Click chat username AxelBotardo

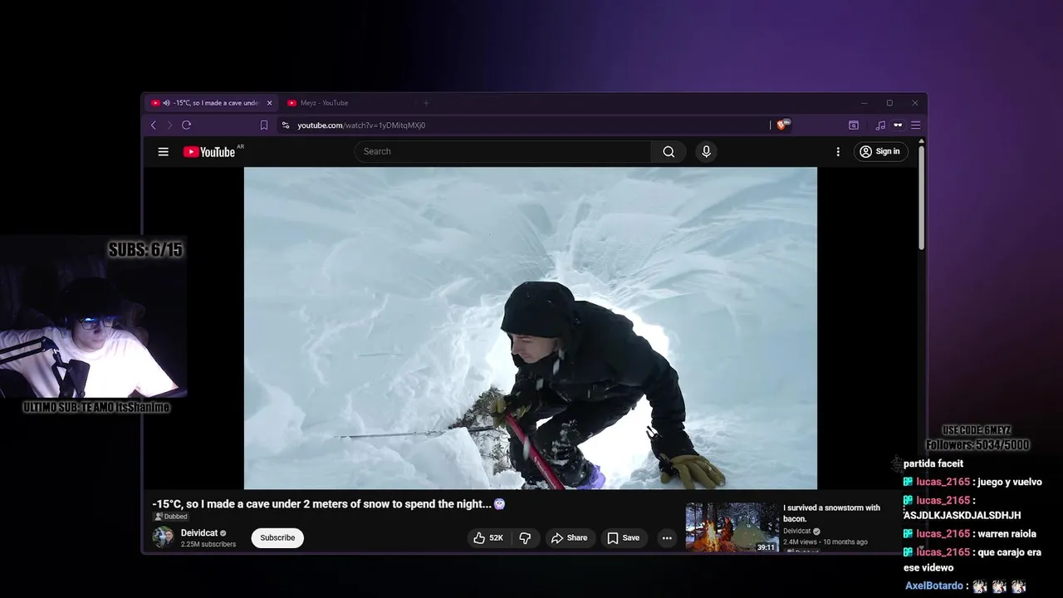933,586
